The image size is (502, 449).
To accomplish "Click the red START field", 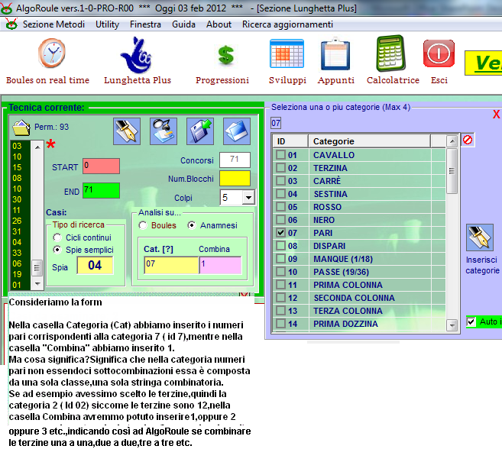I will 101,166.
